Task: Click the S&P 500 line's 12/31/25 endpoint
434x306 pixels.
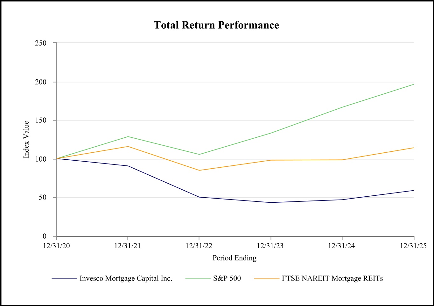Action: (x=413, y=84)
